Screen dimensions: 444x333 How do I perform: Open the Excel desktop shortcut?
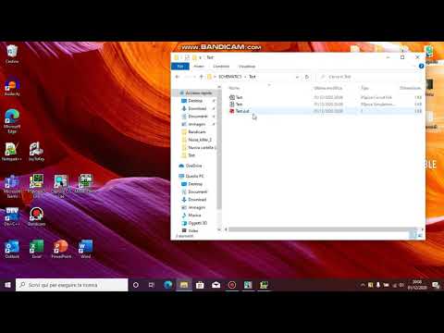[x=36, y=249]
